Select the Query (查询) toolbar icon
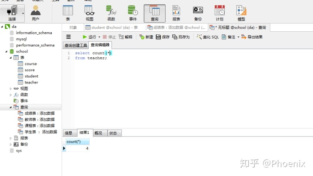This screenshot has width=313, height=176. pyautogui.click(x=154, y=13)
